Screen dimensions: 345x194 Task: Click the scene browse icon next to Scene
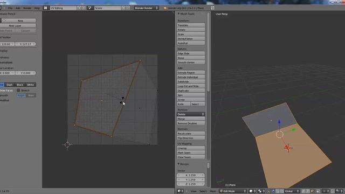coord(90,8)
